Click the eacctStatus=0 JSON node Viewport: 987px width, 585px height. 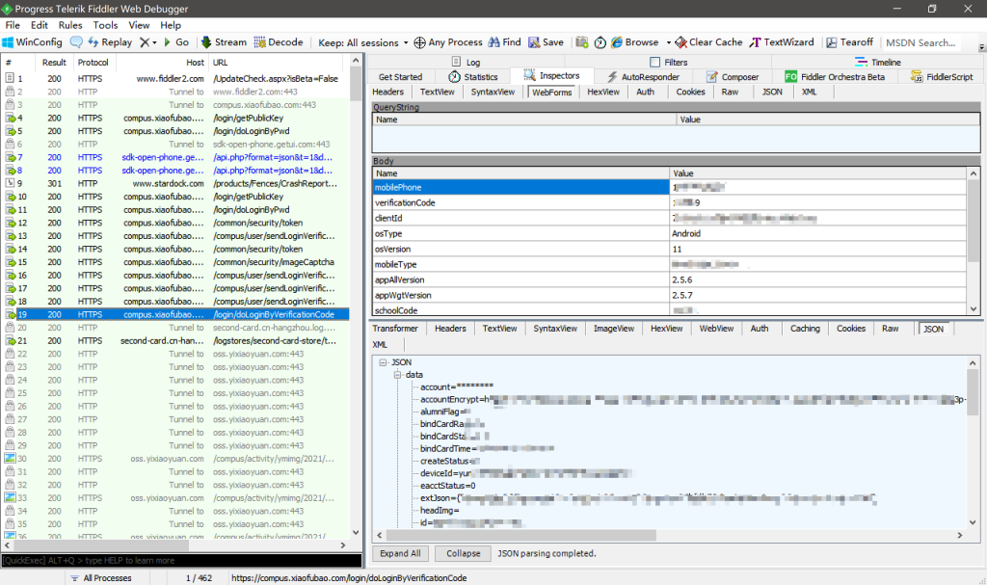pyautogui.click(x=448, y=486)
